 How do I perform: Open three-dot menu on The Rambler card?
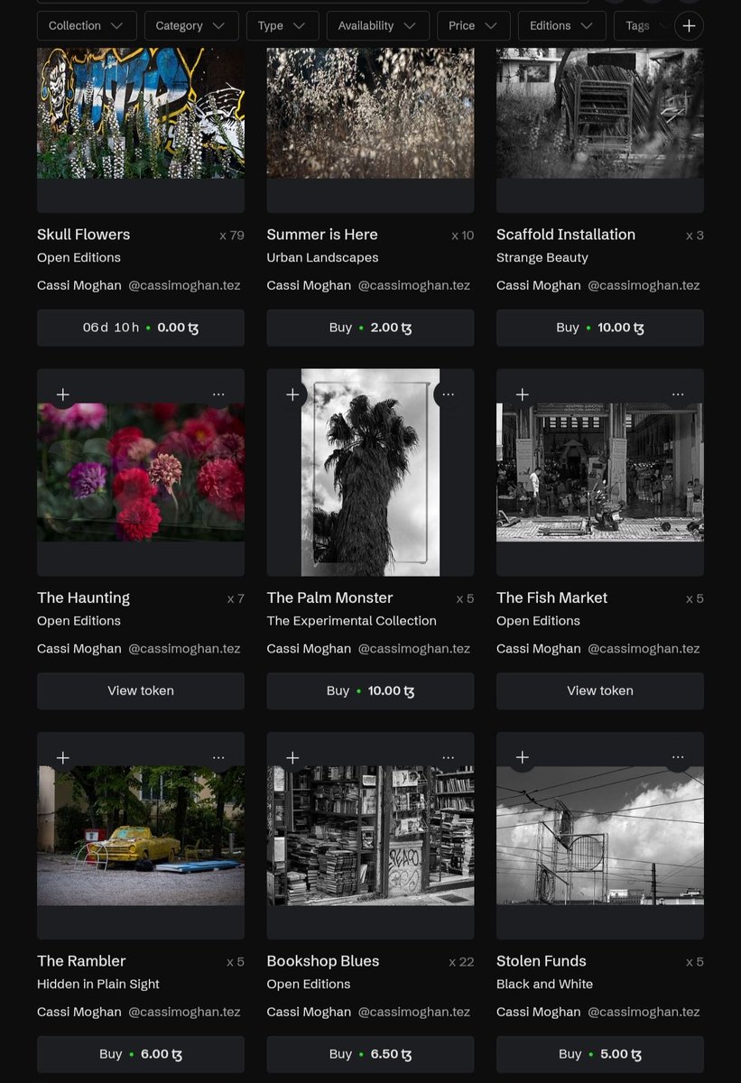(x=218, y=757)
